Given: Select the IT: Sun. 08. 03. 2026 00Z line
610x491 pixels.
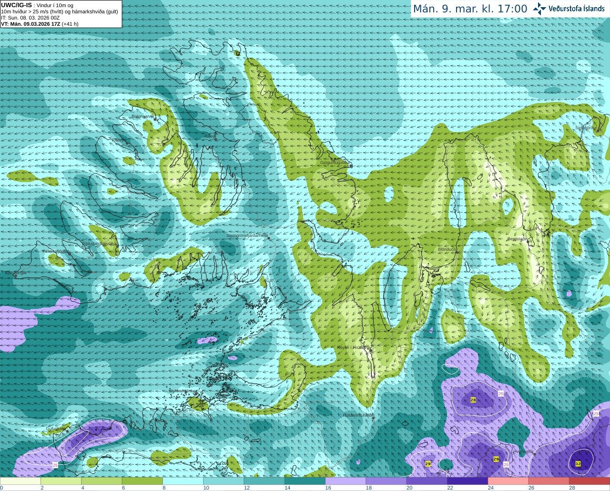Looking at the screenshot, I should (x=30, y=18).
